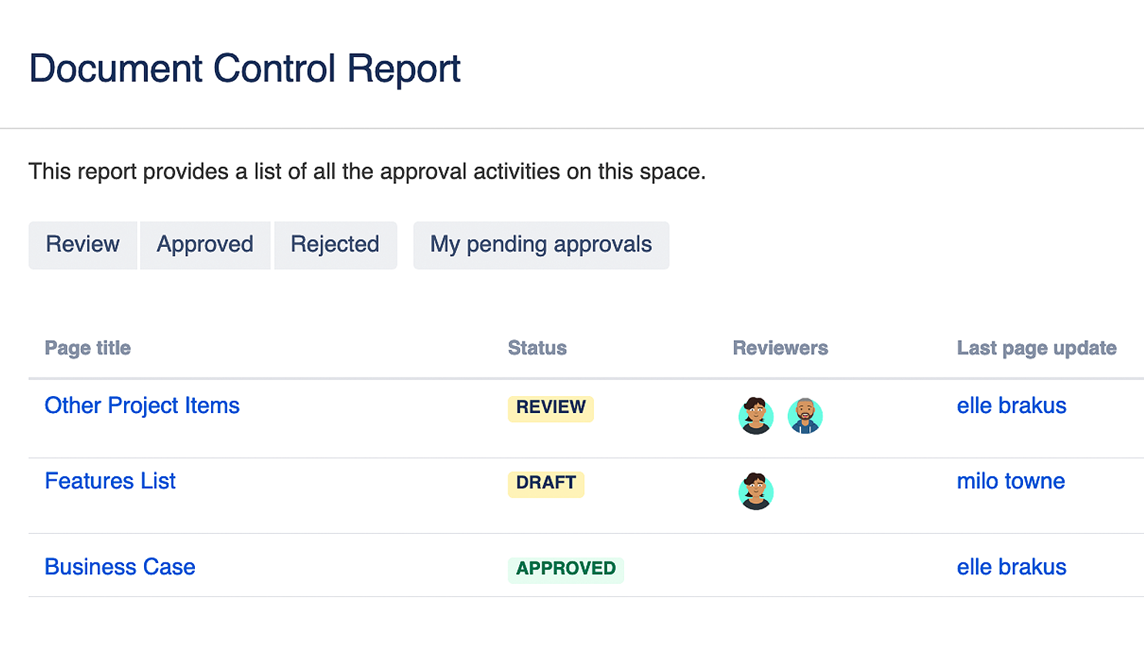Click the reviewer avatar in Features List row
The image size is (1144, 650).
[x=756, y=491]
